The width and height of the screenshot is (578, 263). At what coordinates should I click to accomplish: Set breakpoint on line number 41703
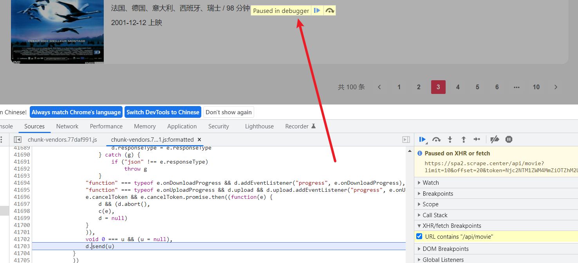pos(22,246)
